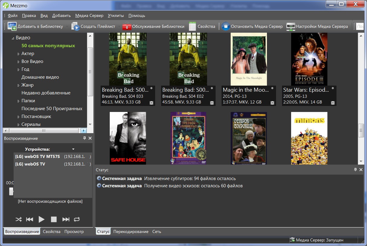Click the Properties toolbar icon

[193, 26]
